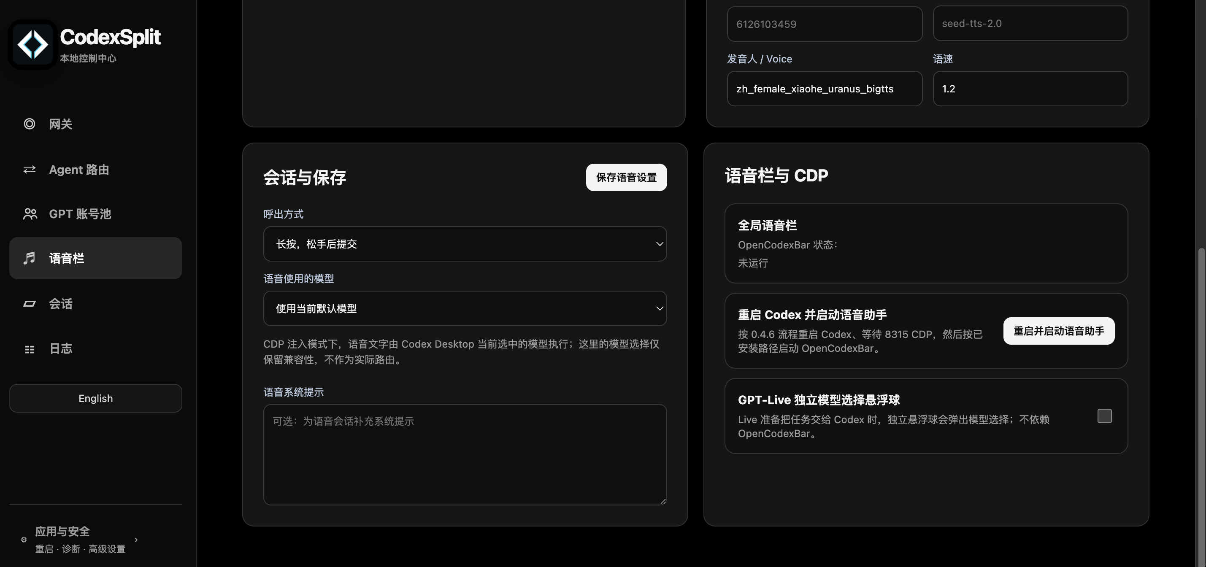Viewport: 1206px width, 567px height.
Task: Go to the Agent 路由 section
Action: coord(95,170)
